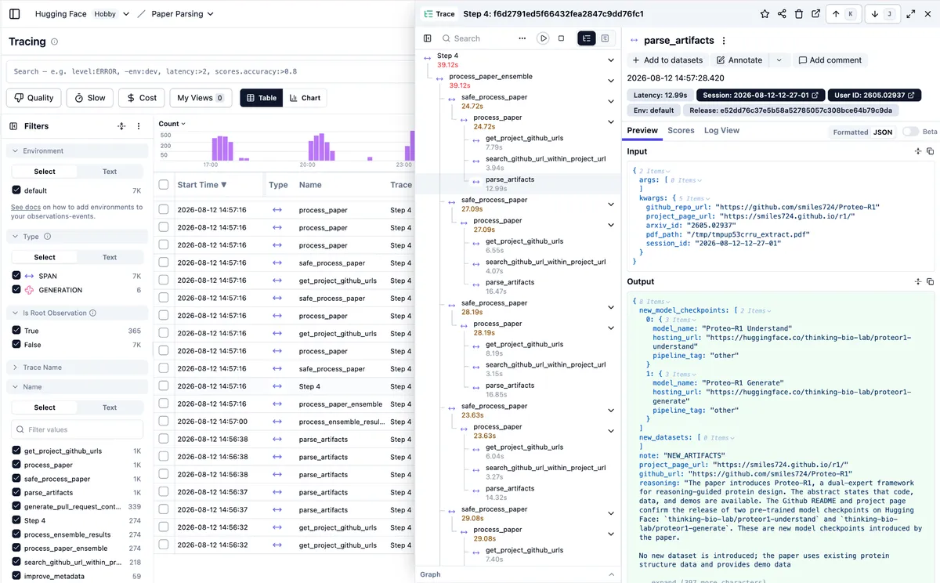940x583 pixels.
Task: Select the tree view mode icon
Action: (587, 38)
